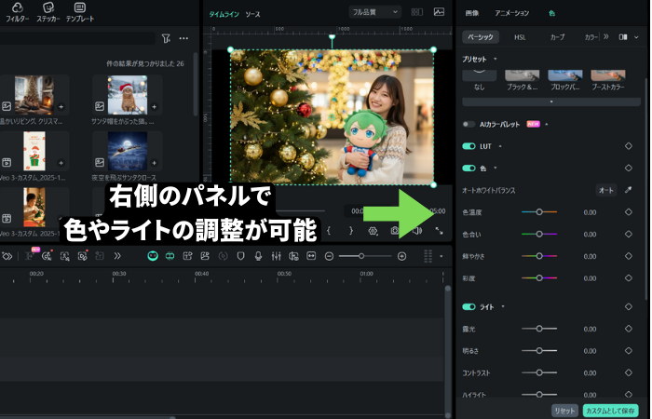
Task: Switch preview to タイムライン tab
Action: (x=224, y=14)
